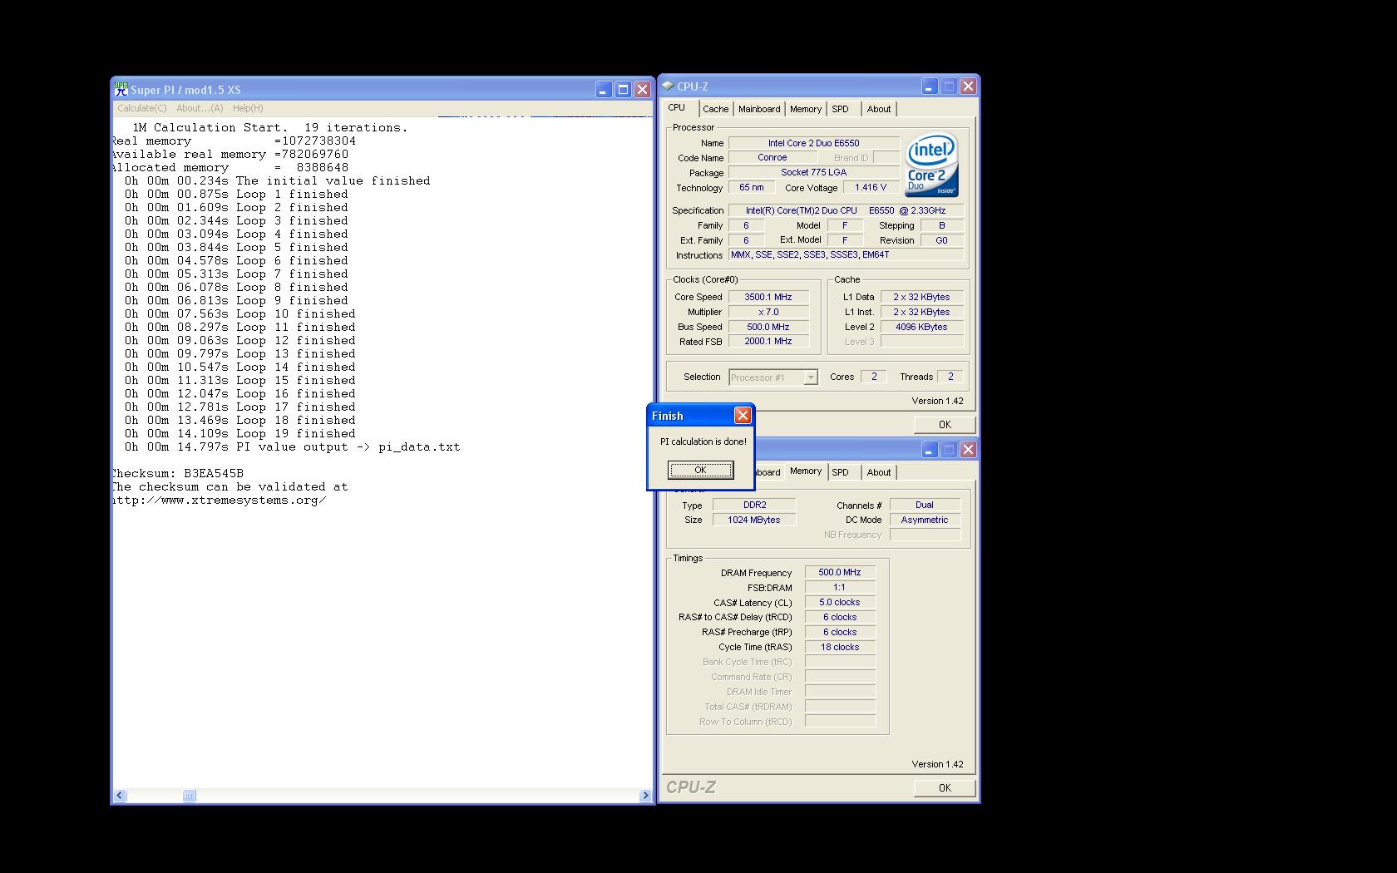Switch to Mainboard tab in top CPU-Z
Screen dimensions: 1397x873
coord(759,109)
